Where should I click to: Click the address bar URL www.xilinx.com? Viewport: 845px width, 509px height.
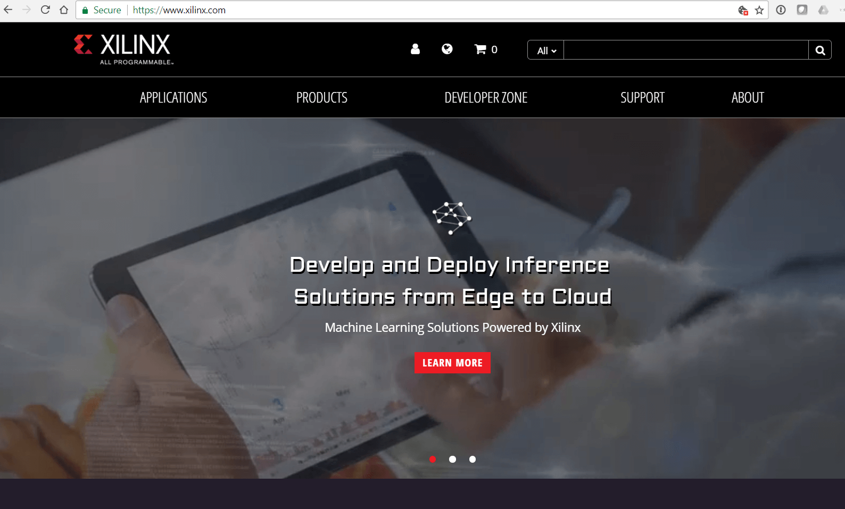(x=179, y=10)
